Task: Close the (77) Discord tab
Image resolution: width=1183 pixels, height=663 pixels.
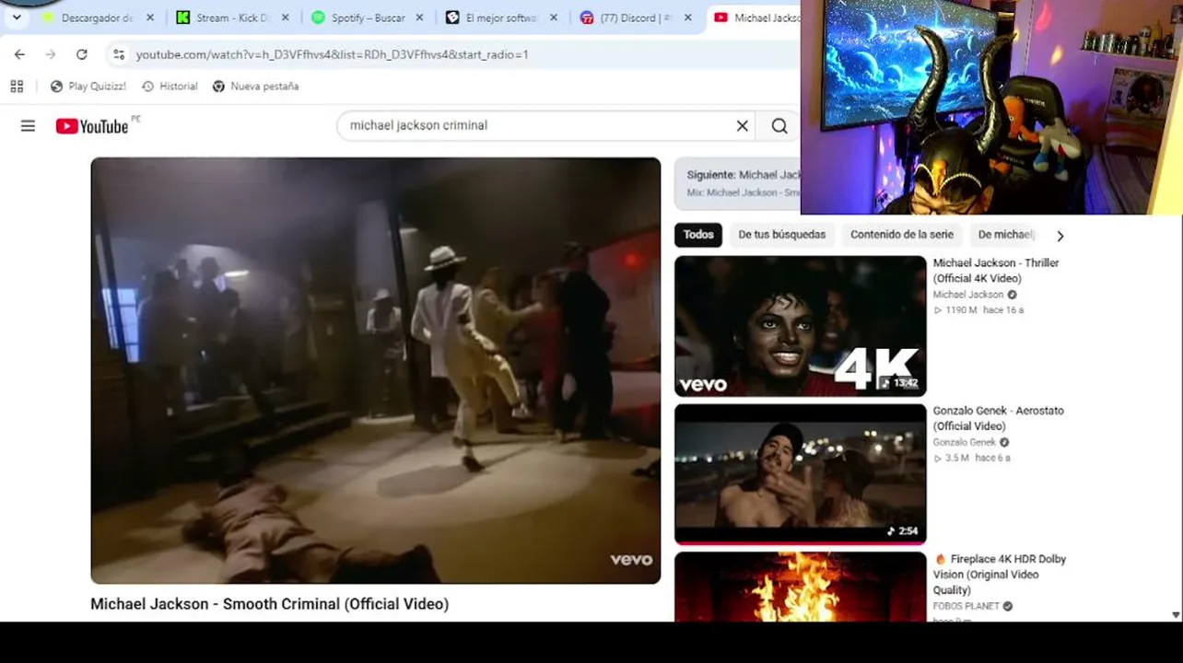Action: coord(687,17)
